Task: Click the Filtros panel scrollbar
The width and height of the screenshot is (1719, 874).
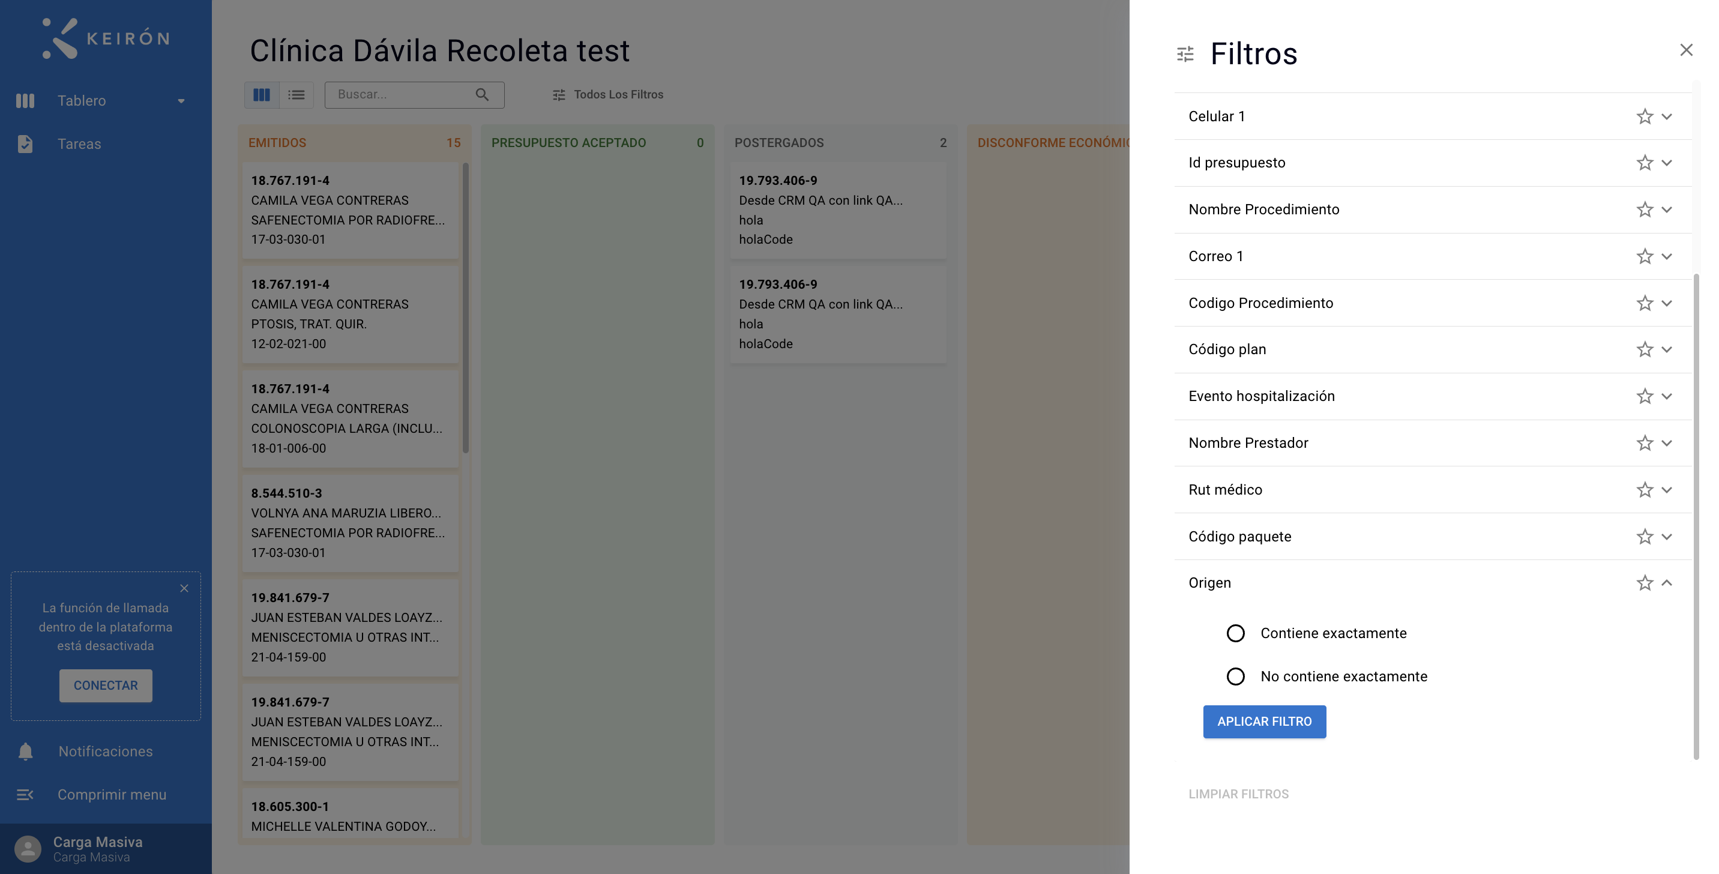Action: (1696, 517)
